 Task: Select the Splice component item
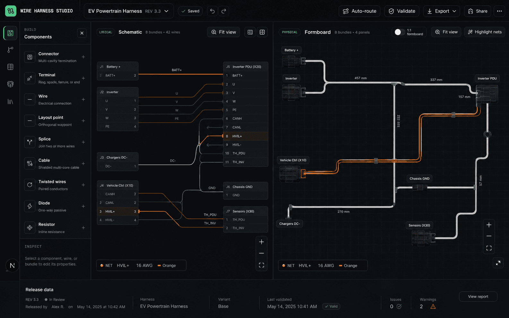55,142
